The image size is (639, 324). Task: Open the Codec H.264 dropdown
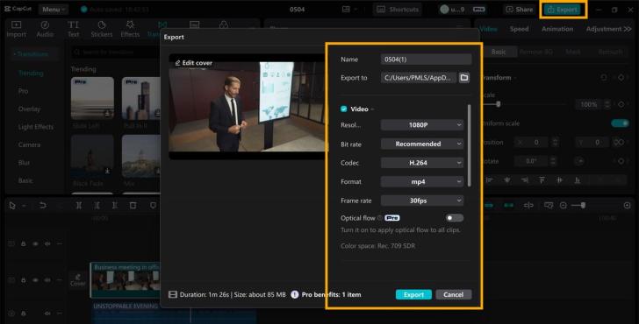[422, 163]
